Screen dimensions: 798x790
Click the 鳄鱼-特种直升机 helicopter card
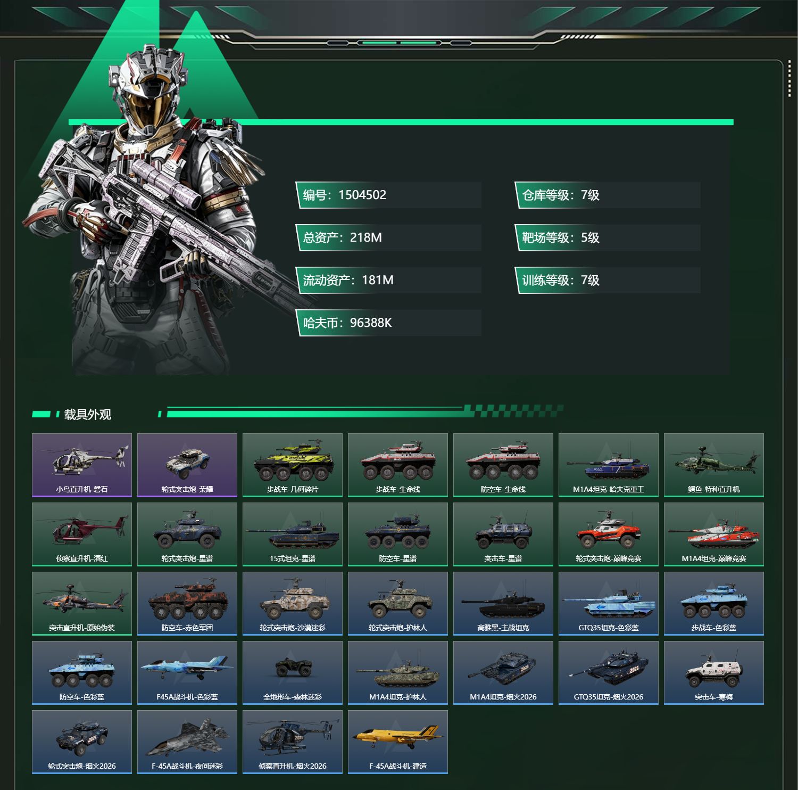[714, 465]
